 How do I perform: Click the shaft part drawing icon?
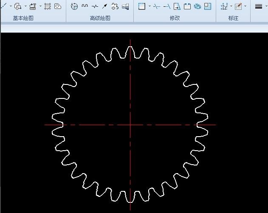(125, 6)
